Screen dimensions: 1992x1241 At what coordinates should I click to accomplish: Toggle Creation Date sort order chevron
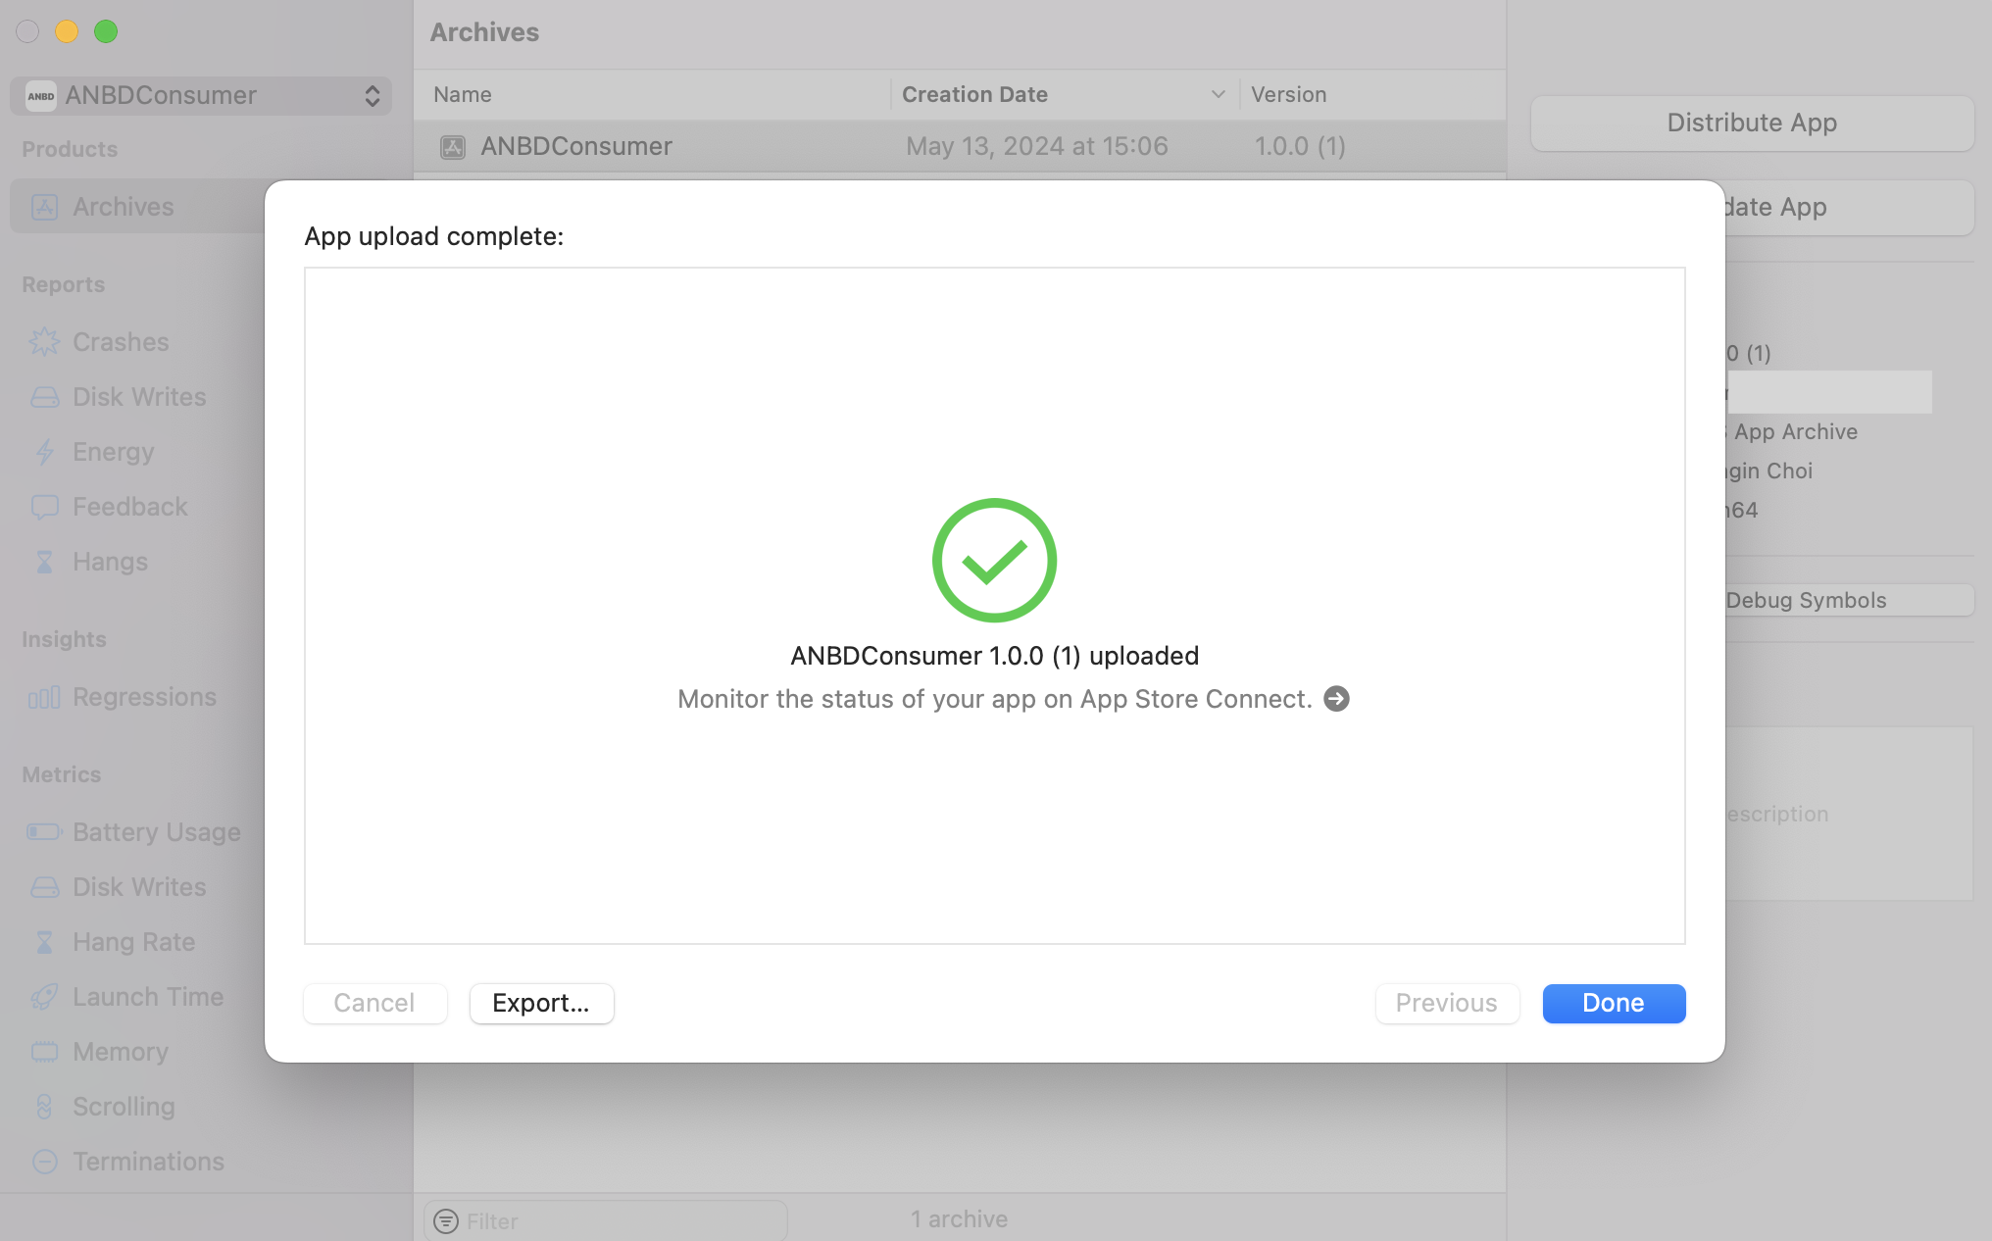click(1219, 95)
